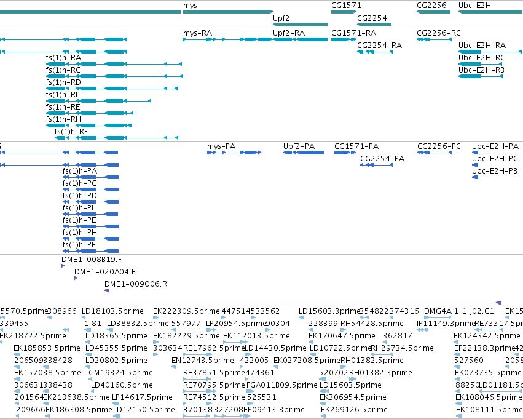Click EST EK185853.5prime

(x=17, y=354)
